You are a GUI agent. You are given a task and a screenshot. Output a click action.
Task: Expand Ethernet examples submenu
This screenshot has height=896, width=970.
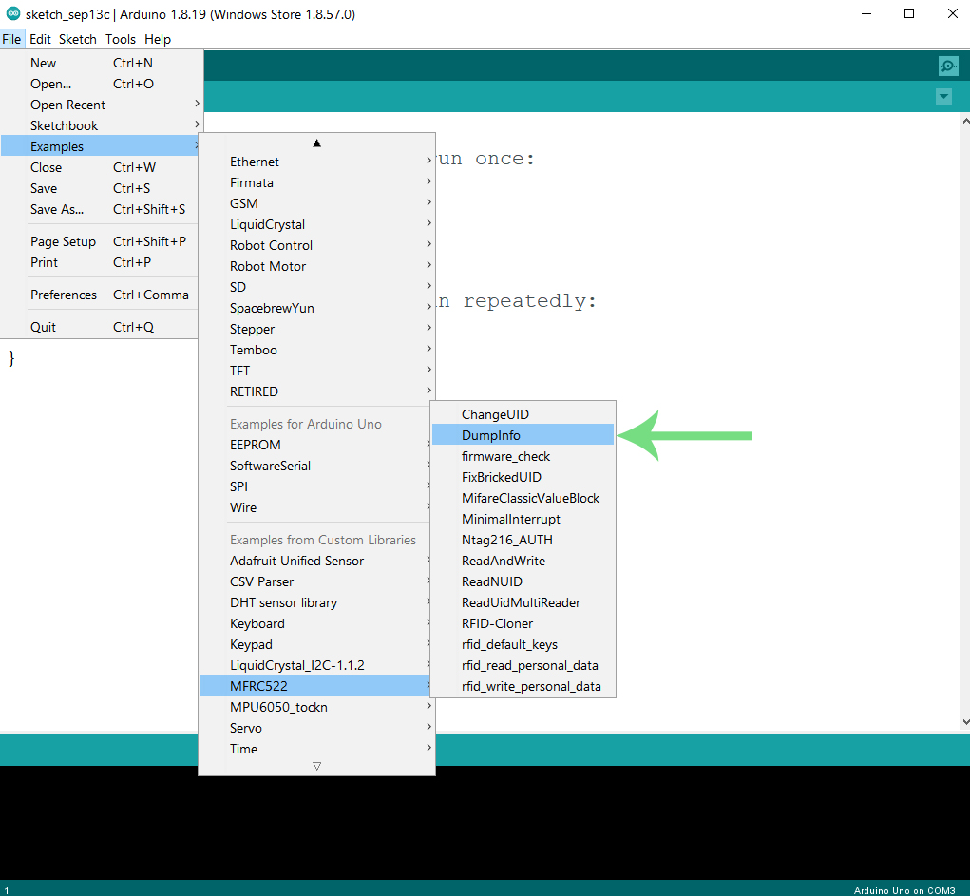pyautogui.click(x=316, y=162)
